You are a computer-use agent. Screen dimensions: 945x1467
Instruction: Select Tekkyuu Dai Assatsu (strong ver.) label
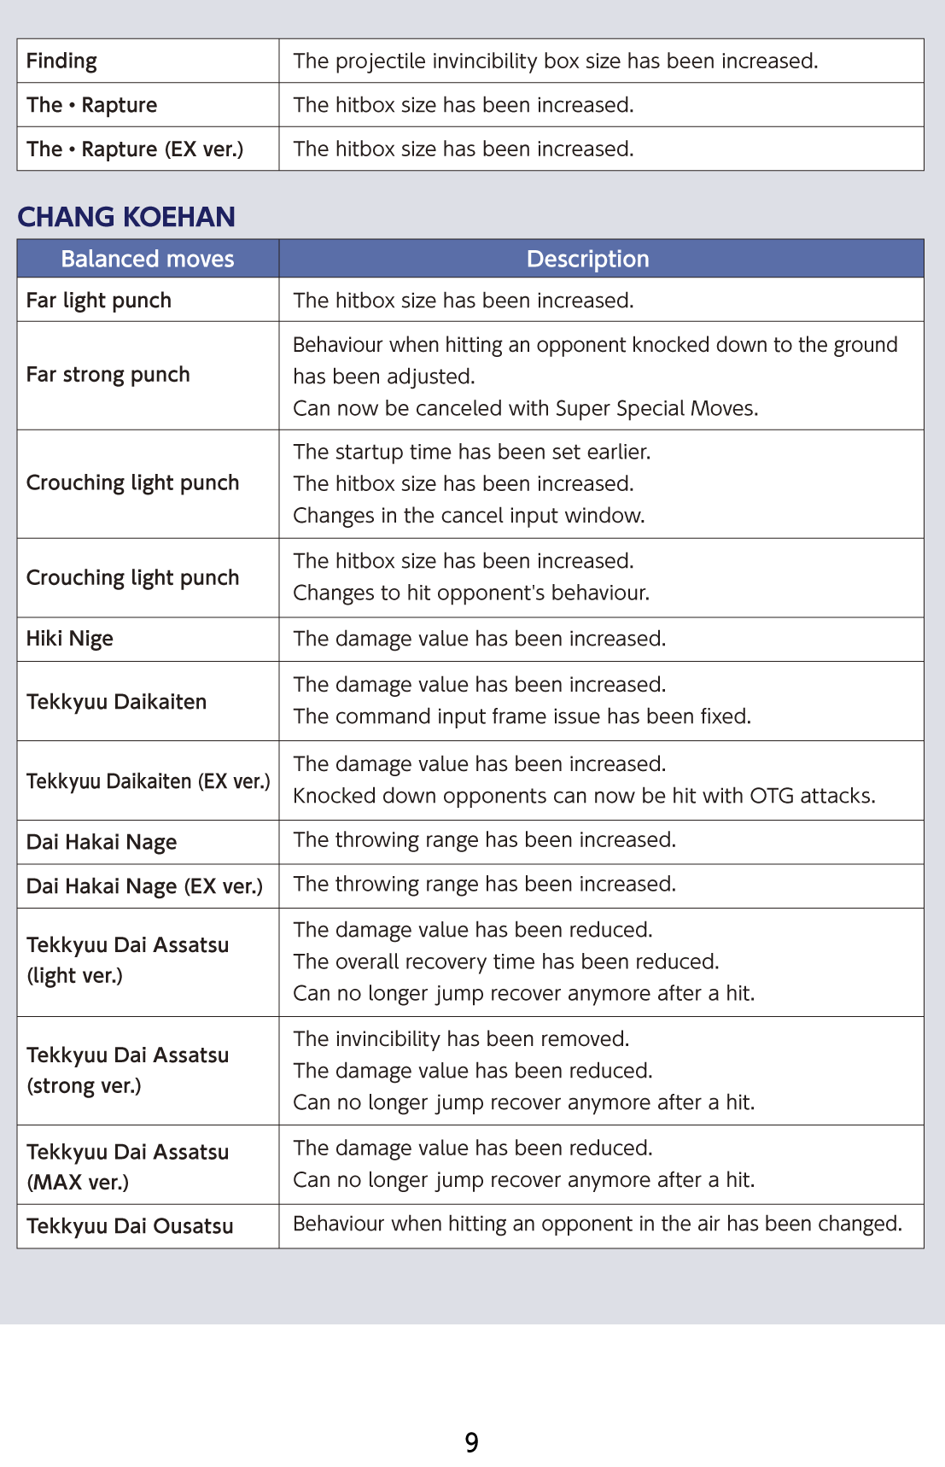(x=127, y=1070)
